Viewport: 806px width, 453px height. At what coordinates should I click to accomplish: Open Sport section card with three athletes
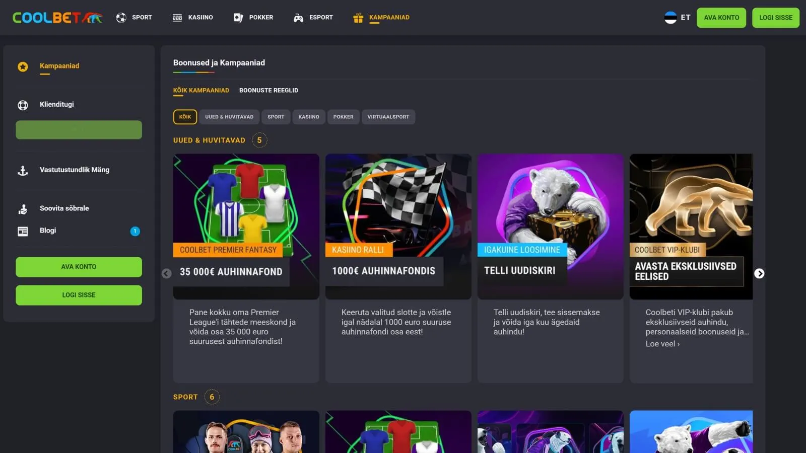(x=246, y=432)
